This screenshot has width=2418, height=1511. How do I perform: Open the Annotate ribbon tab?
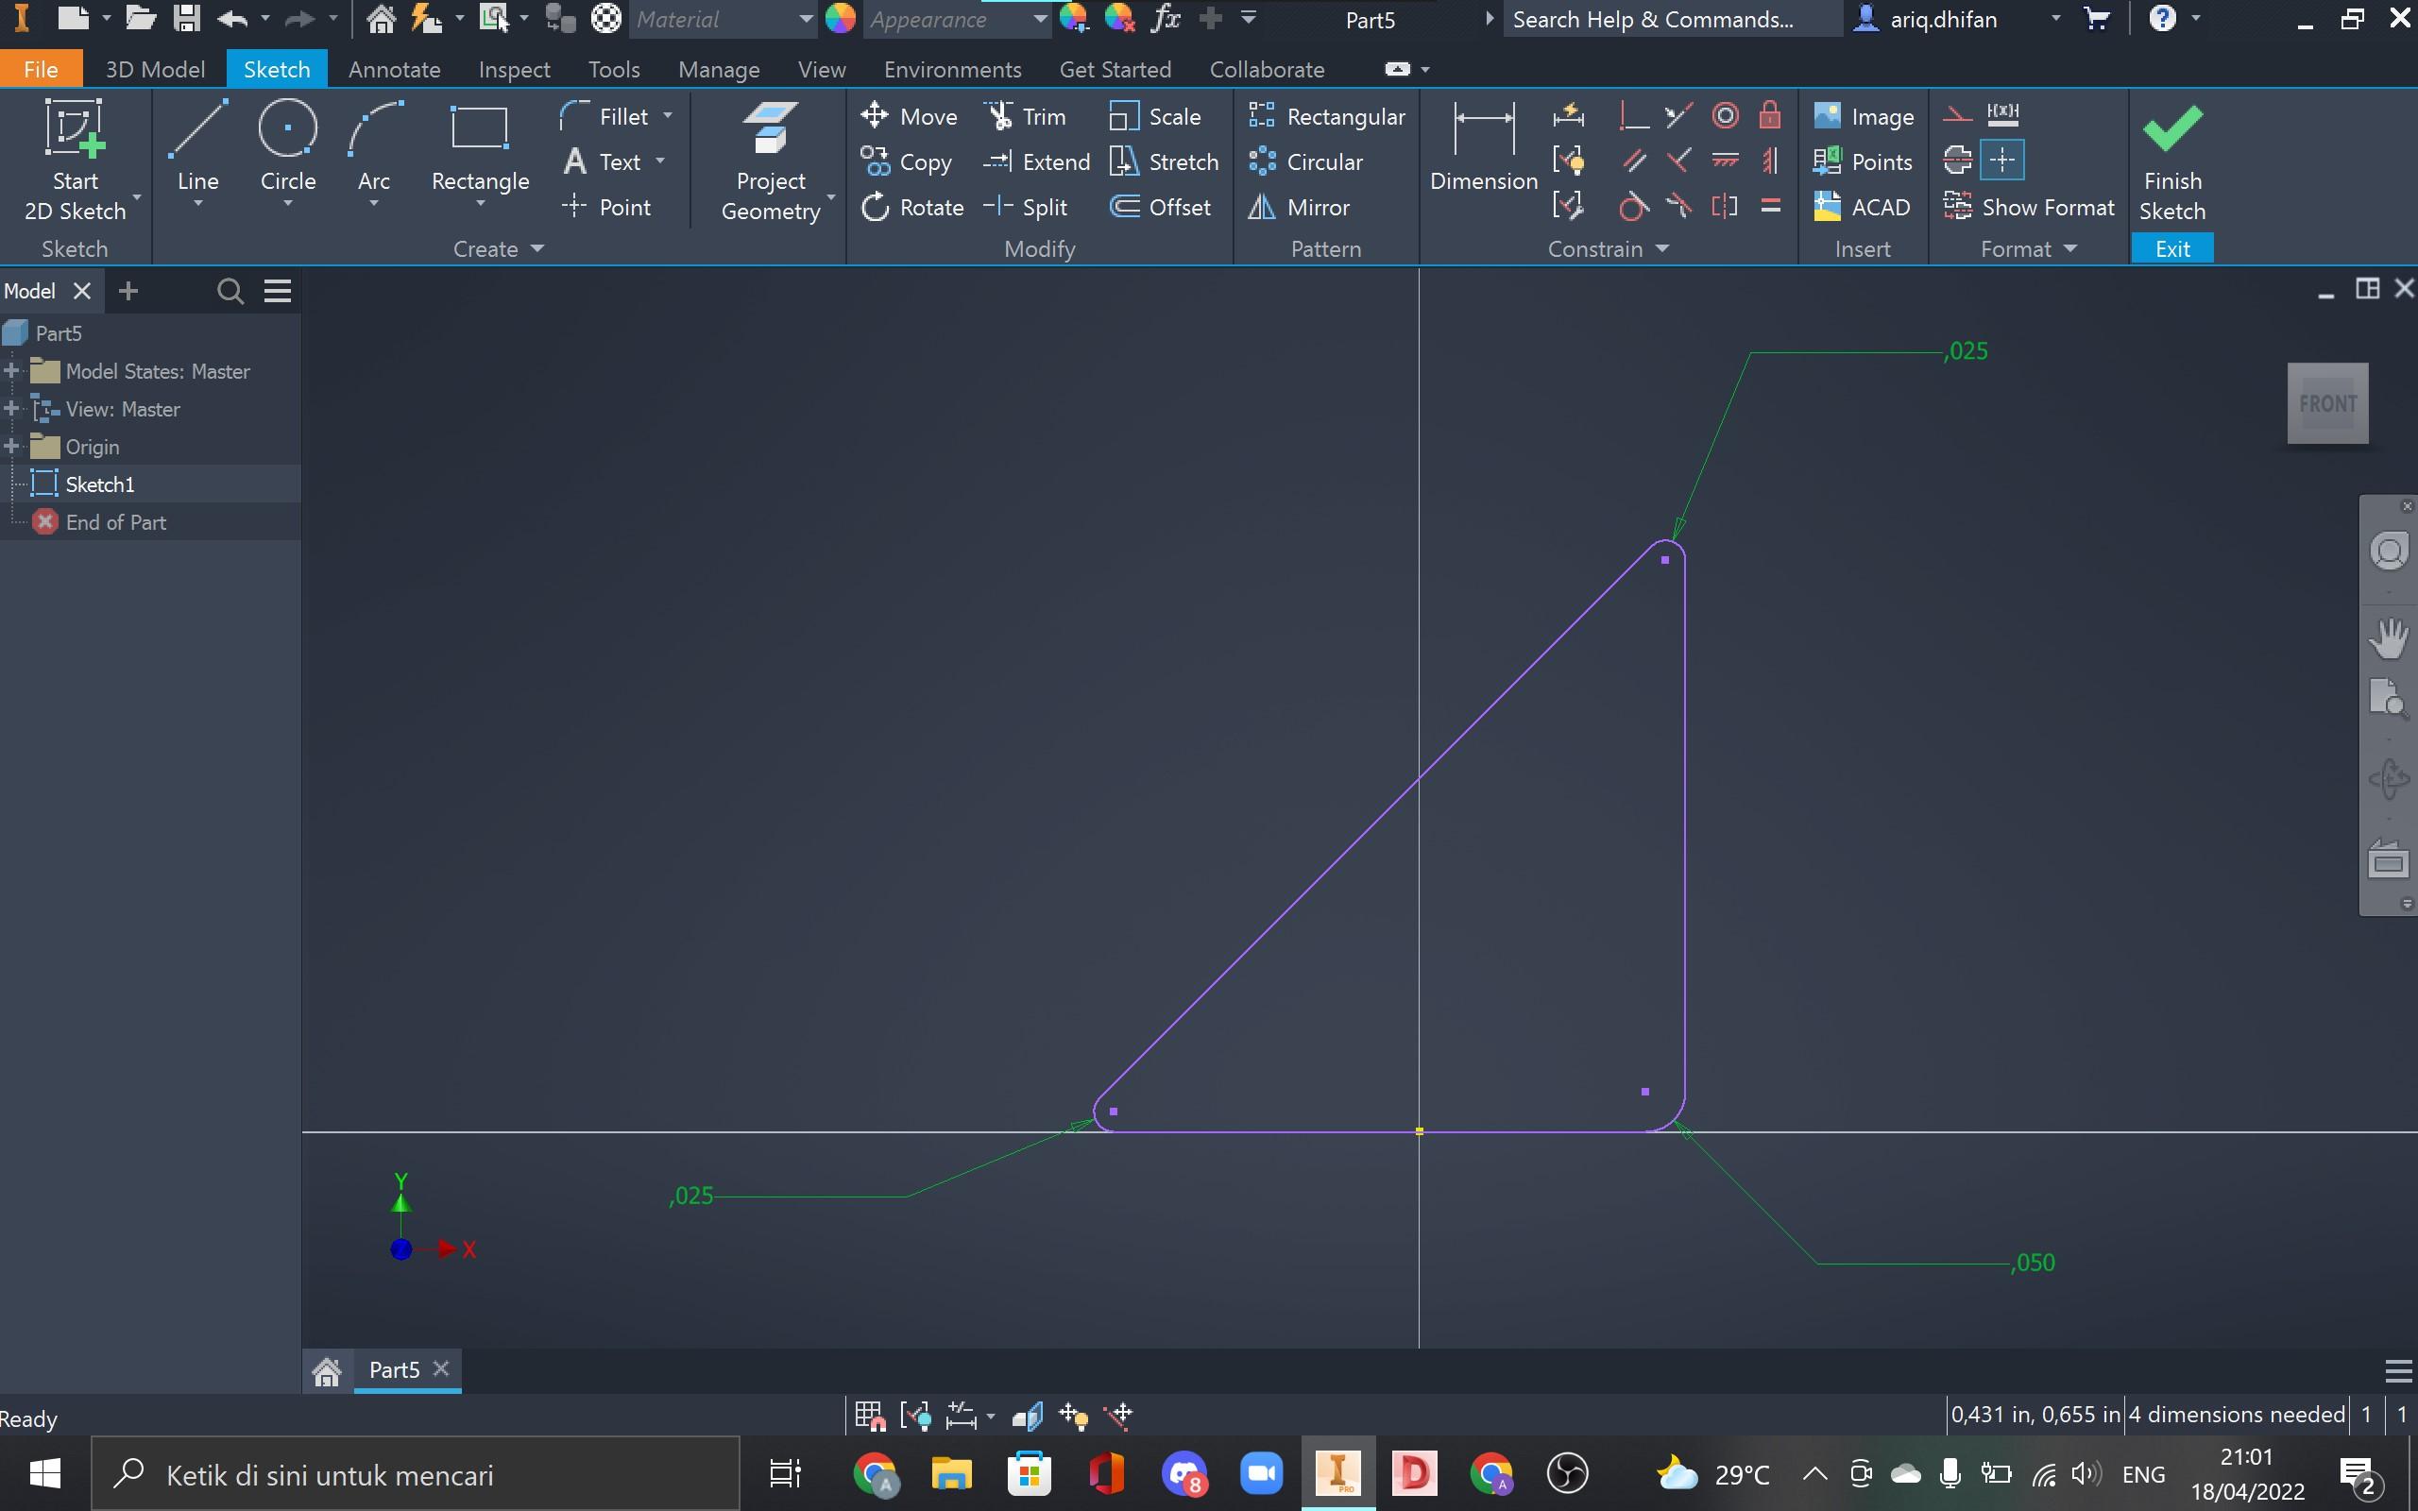[394, 69]
